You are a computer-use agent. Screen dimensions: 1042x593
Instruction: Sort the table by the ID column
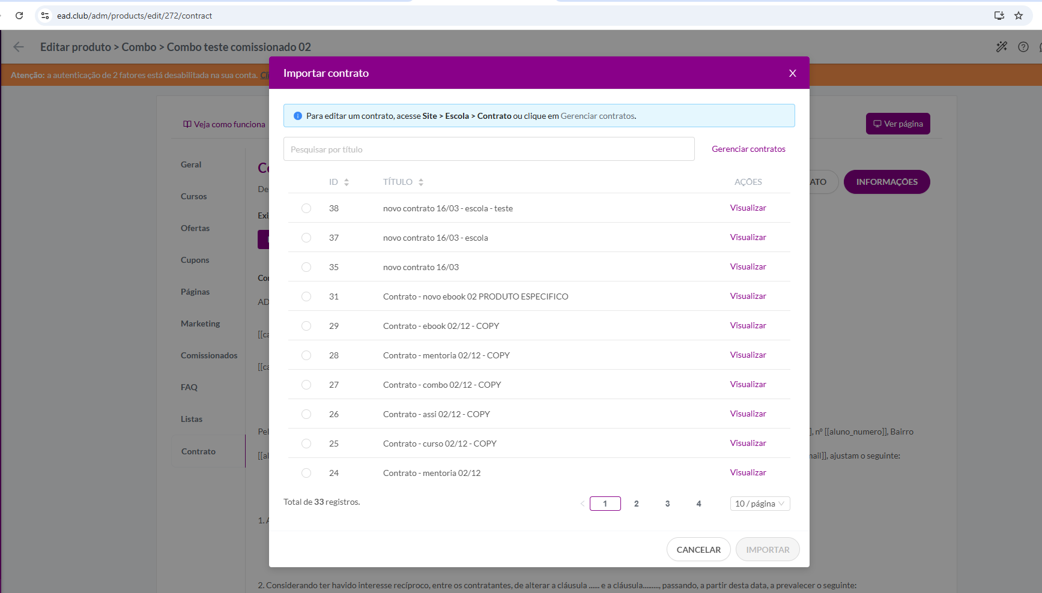tap(347, 182)
